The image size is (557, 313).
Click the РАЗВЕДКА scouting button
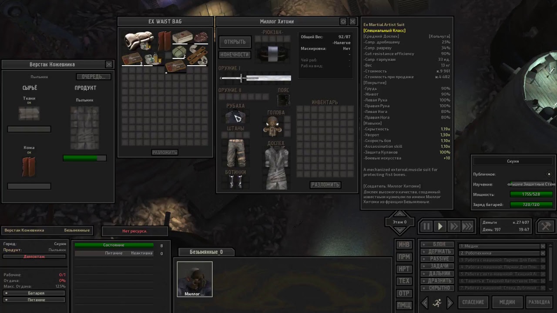(539, 302)
